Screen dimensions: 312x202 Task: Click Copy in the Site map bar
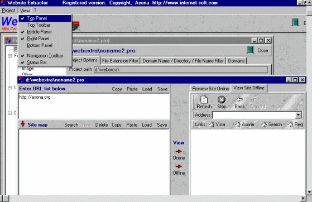[117, 125]
